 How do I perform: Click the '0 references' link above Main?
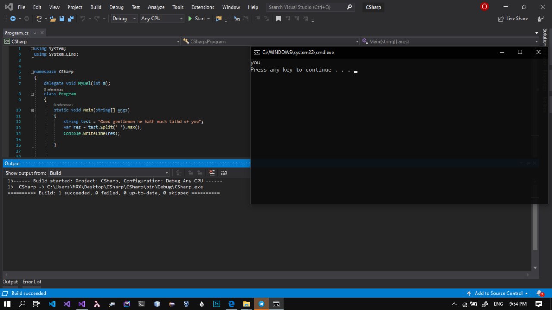point(63,105)
